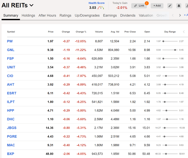Open the After Hours tab
This screenshot has width=188, height=158.
pos(47,16)
